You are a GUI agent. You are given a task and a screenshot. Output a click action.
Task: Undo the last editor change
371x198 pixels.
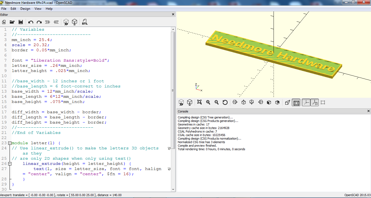[31, 22]
